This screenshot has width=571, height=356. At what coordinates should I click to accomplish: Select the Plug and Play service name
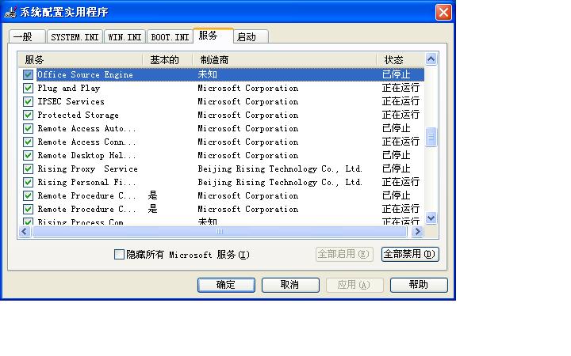pos(68,89)
